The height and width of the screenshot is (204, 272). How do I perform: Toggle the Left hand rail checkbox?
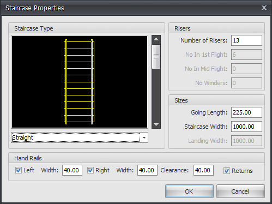pos(19,170)
